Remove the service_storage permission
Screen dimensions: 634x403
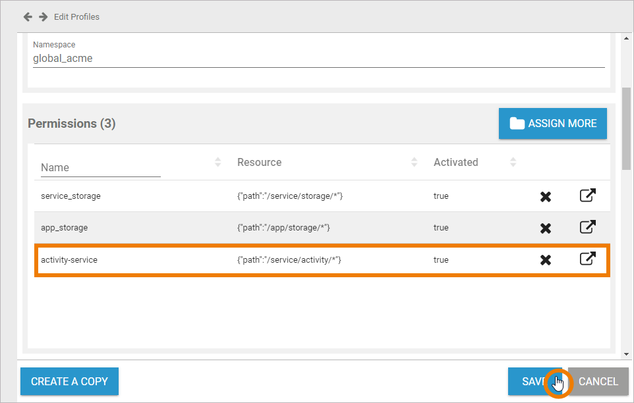pos(546,196)
